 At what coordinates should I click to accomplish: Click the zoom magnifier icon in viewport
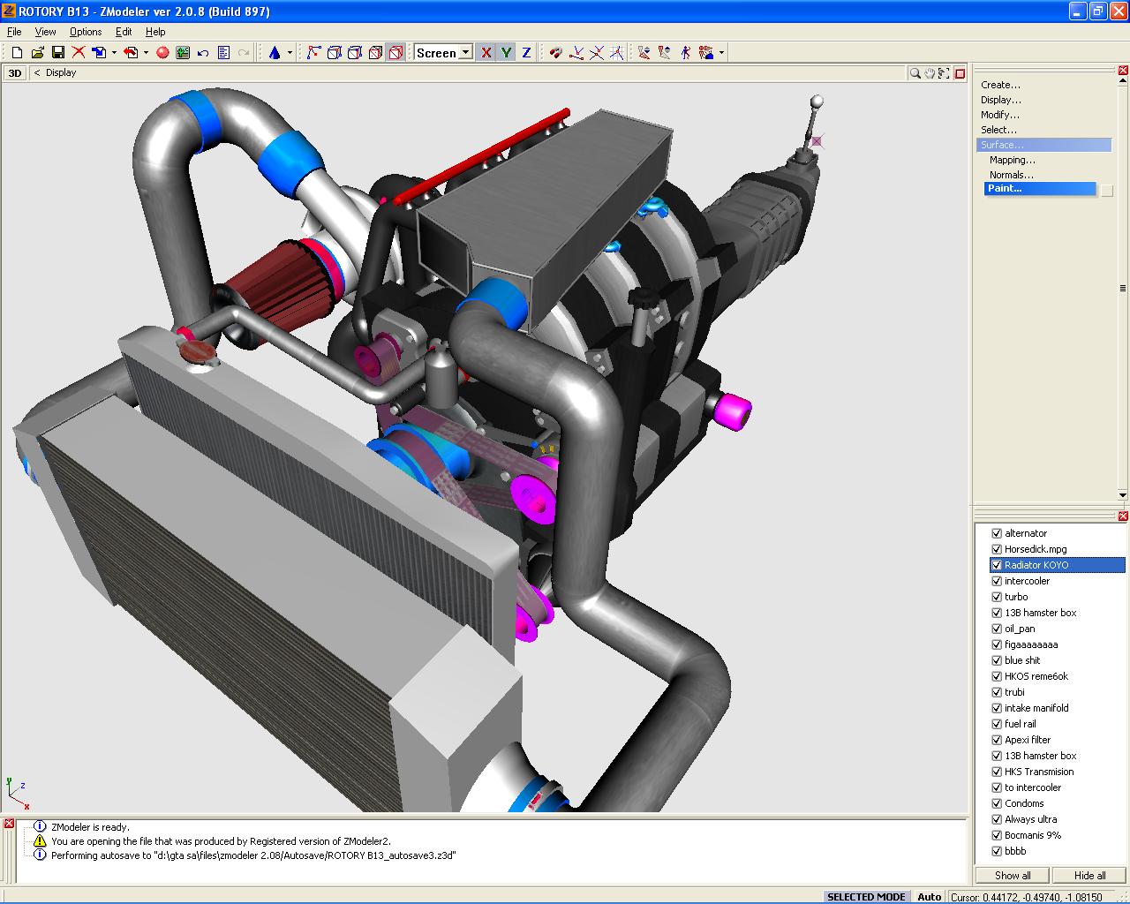tap(916, 73)
